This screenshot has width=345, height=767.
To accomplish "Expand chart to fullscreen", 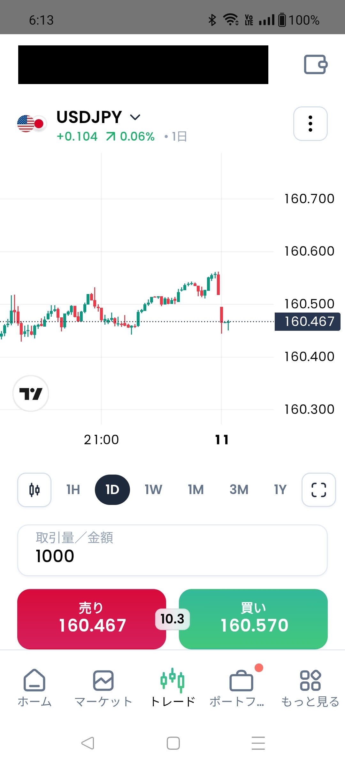I will tap(319, 490).
